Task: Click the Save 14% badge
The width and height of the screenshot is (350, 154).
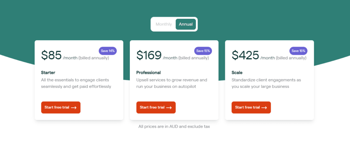Action: point(108,51)
